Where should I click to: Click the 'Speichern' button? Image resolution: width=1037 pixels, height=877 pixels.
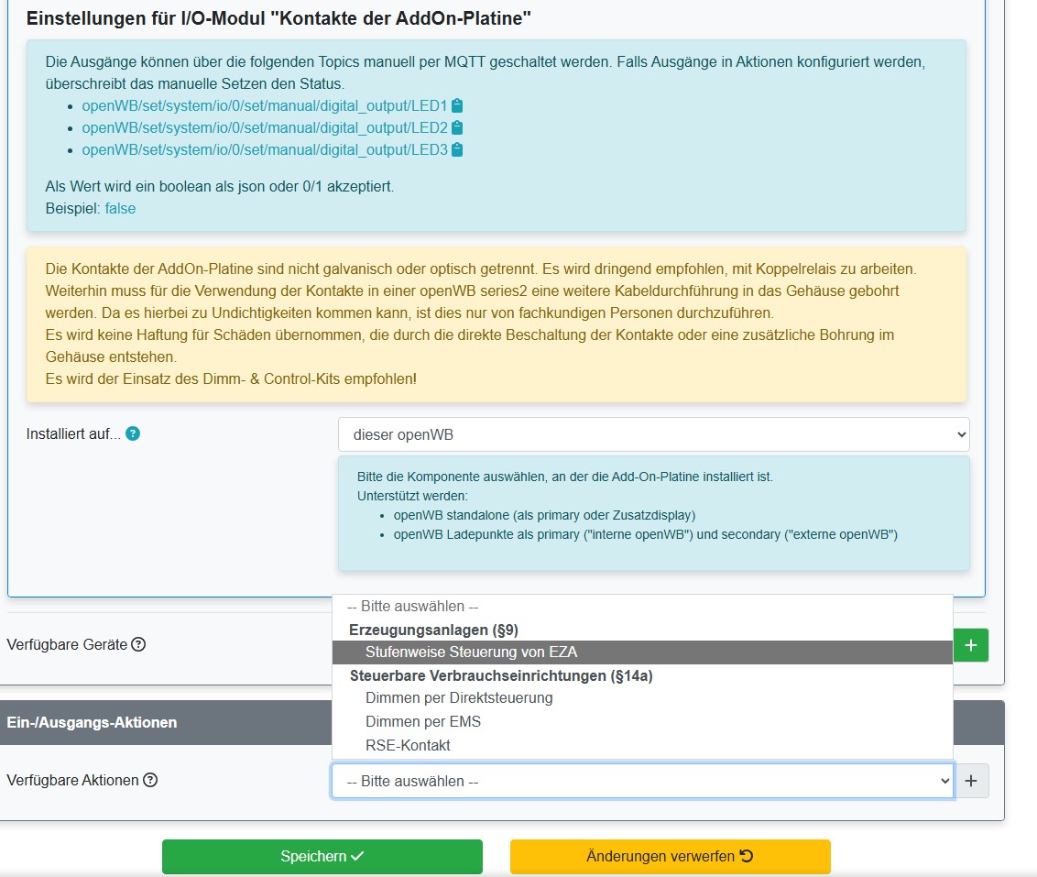(x=322, y=857)
